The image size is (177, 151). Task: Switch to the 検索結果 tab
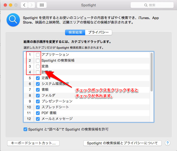click(x=75, y=32)
